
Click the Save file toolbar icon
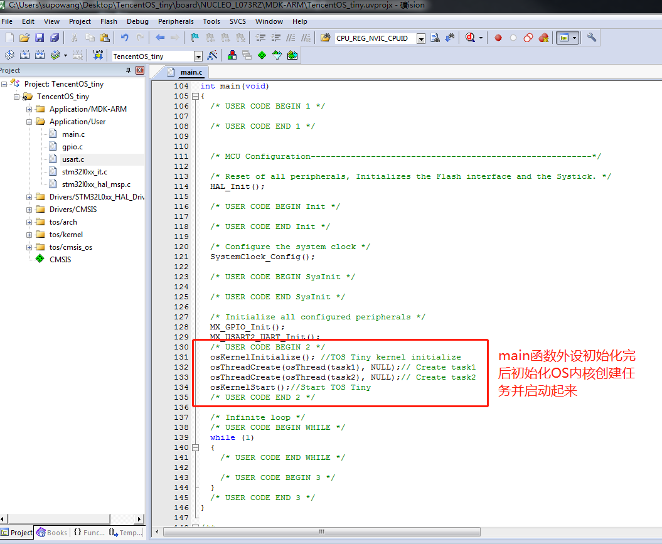(x=40, y=38)
